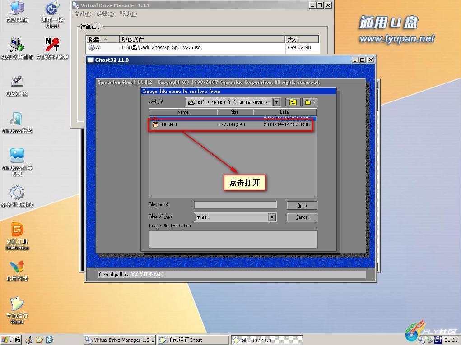Image resolution: width=461 pixels, height=345 pixels.
Task: Select the DADI.GHO file icon
Action: click(x=155, y=124)
